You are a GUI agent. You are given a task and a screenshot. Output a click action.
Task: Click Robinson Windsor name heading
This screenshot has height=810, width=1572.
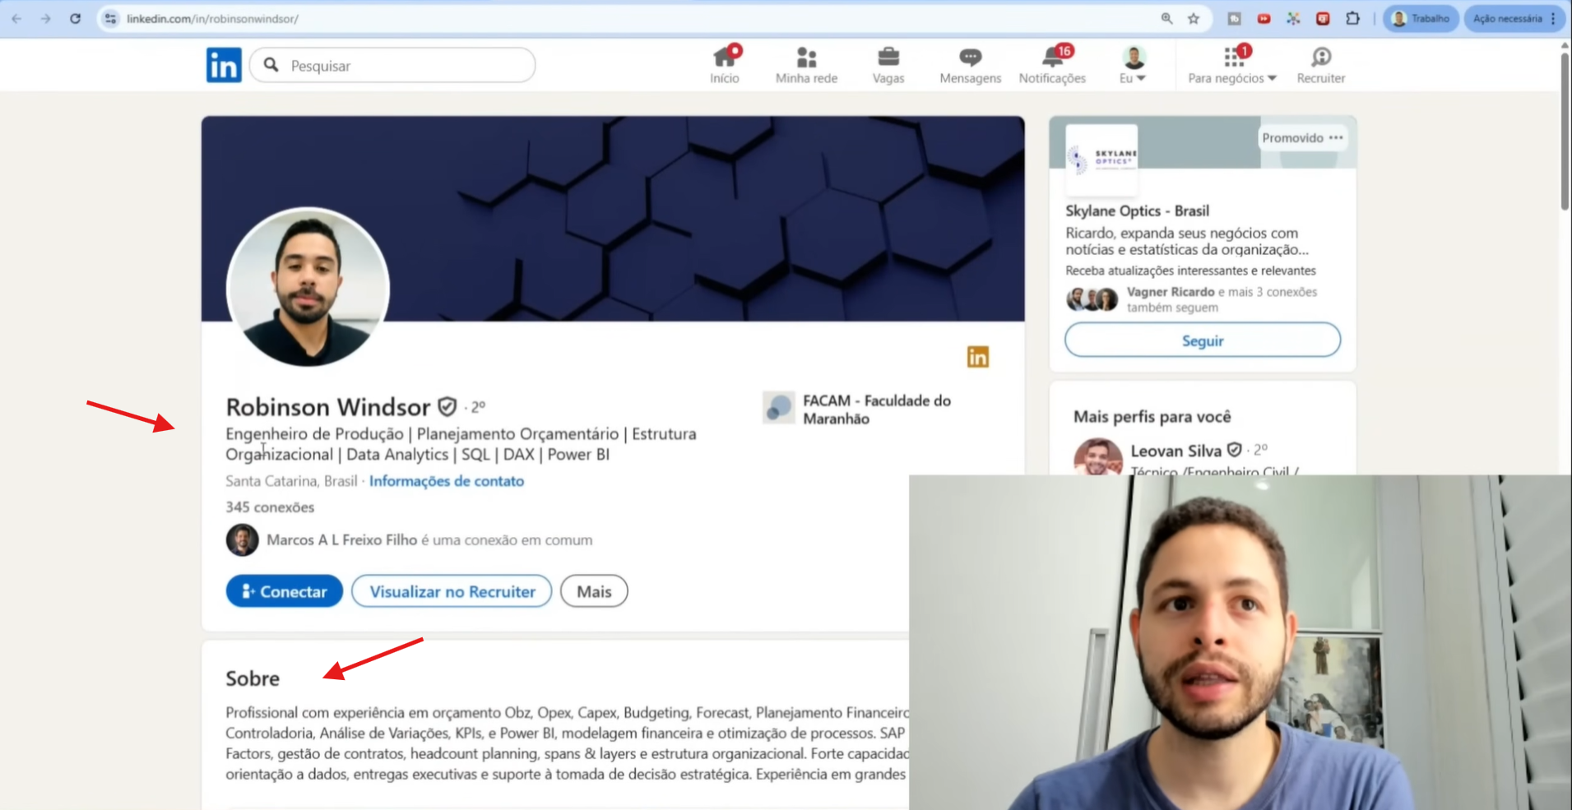point(328,407)
